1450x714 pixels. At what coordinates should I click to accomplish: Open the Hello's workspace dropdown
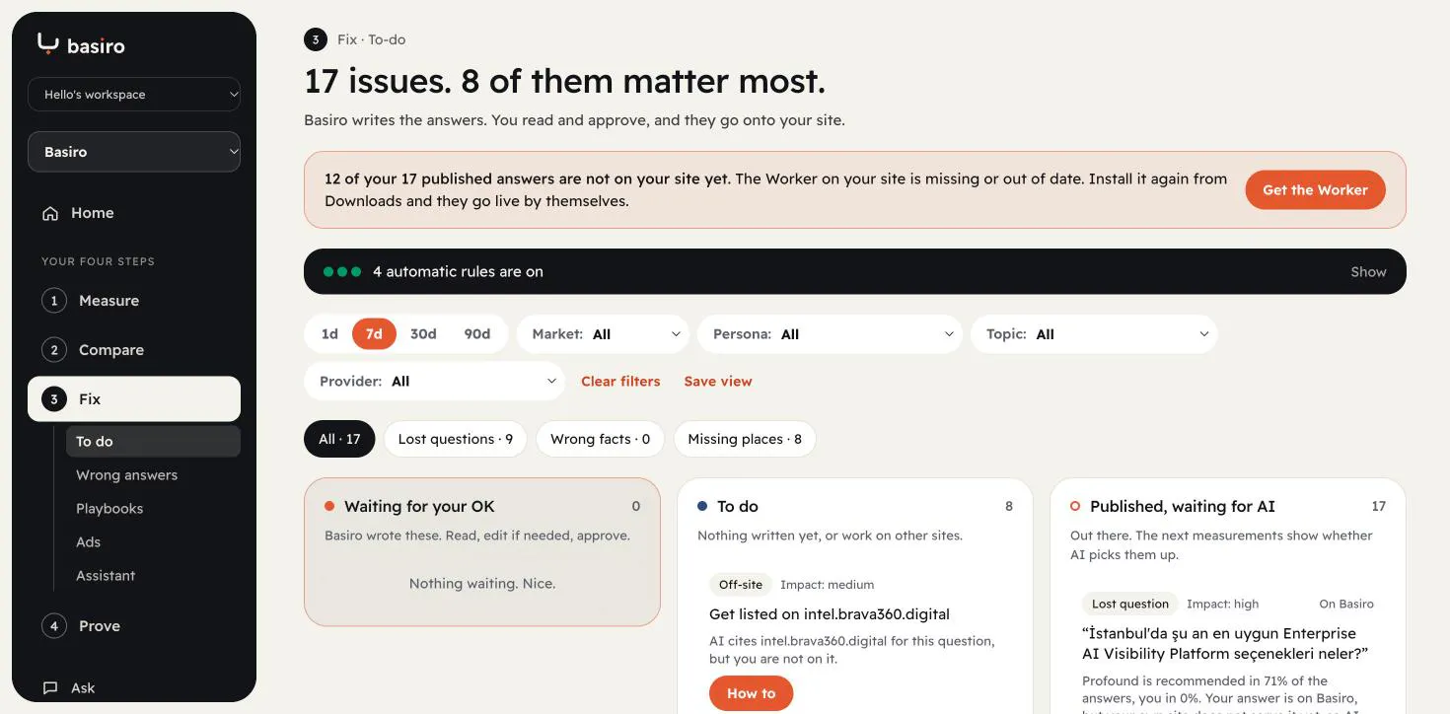point(134,95)
